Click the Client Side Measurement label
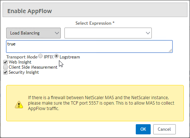Viewport: 190px width, 138px height. click(x=33, y=67)
